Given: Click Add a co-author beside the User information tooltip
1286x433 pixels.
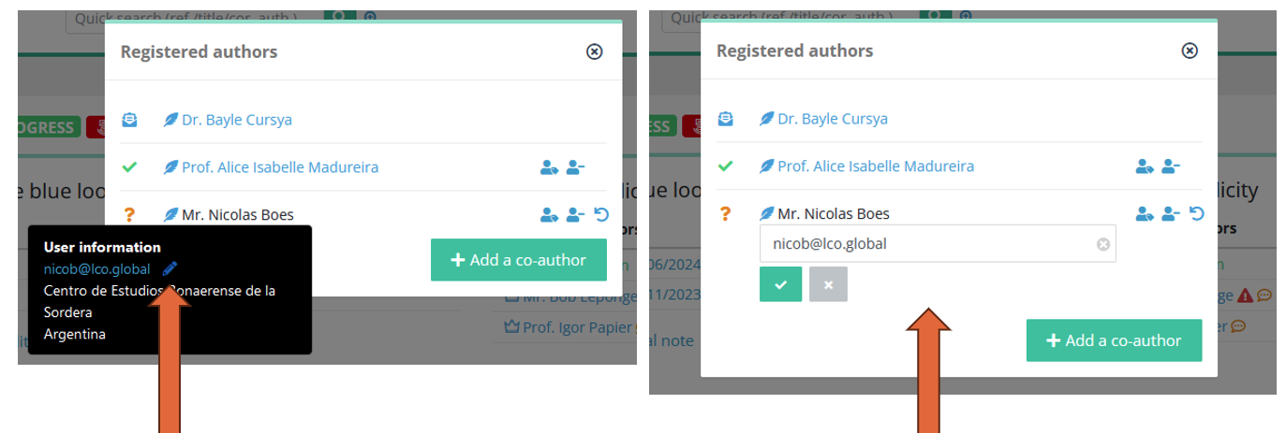Looking at the screenshot, I should coord(519,260).
